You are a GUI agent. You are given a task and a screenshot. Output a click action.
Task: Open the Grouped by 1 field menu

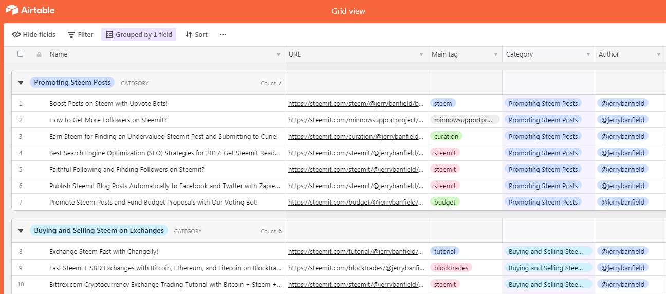pyautogui.click(x=139, y=34)
